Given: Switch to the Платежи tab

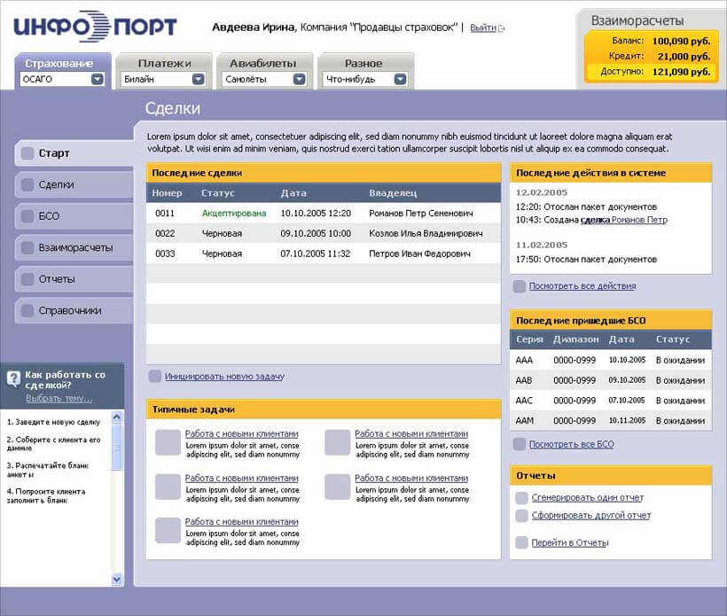Looking at the screenshot, I should click(165, 63).
